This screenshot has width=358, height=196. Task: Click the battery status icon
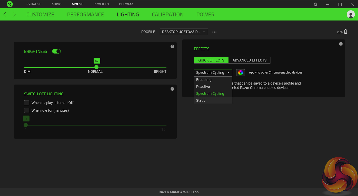click(x=346, y=32)
